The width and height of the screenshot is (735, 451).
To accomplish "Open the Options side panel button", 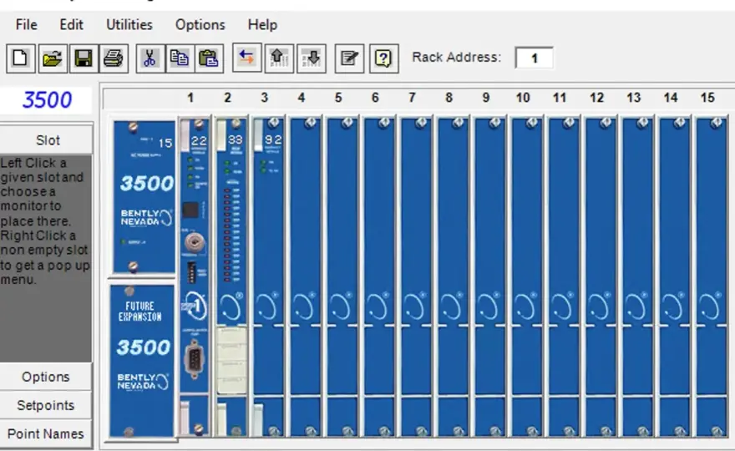I will coord(46,377).
